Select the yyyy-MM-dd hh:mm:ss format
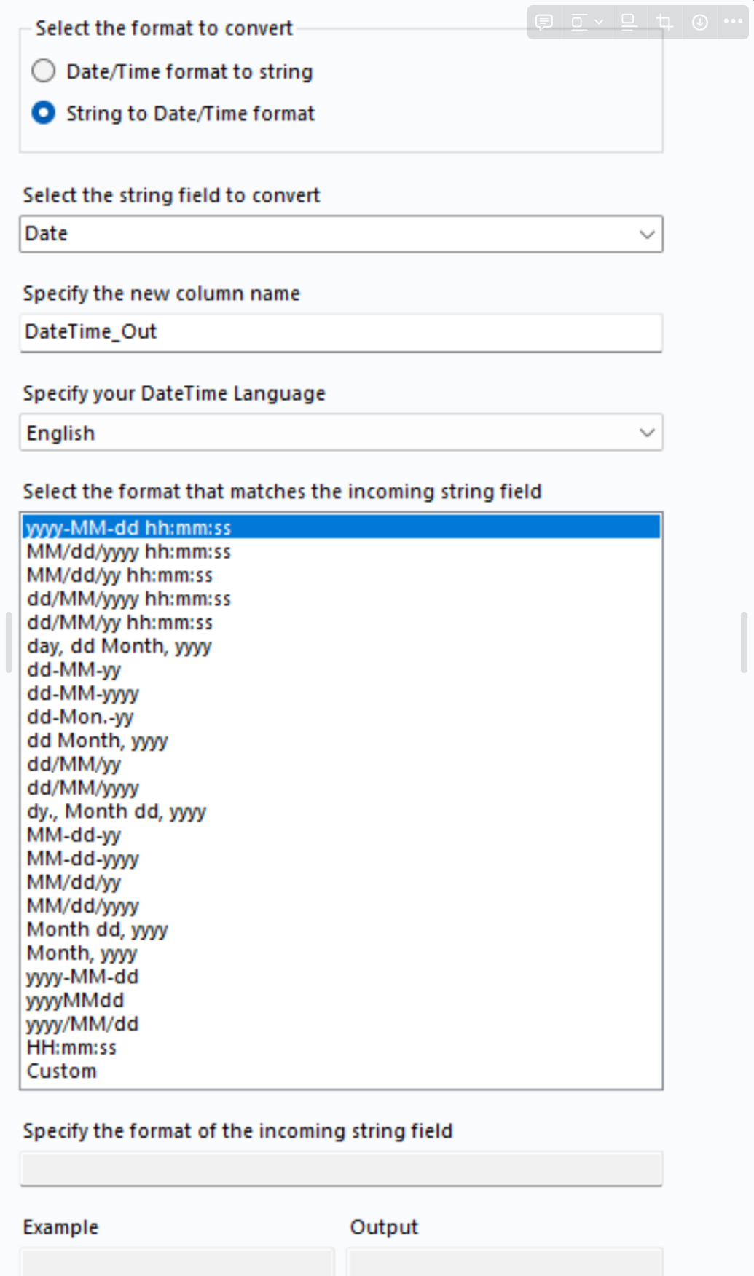Screen dimensions: 754x1276 (129, 527)
